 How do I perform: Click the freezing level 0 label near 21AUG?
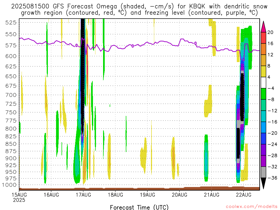point(195,43)
